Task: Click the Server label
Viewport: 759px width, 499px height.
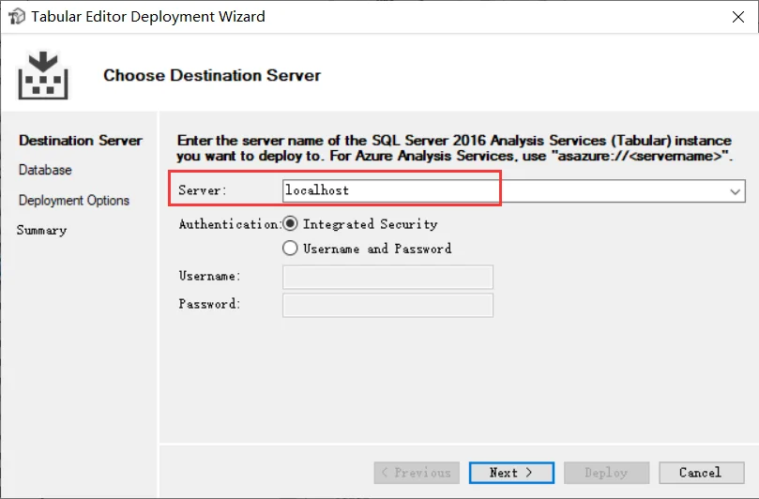Action: (203, 190)
